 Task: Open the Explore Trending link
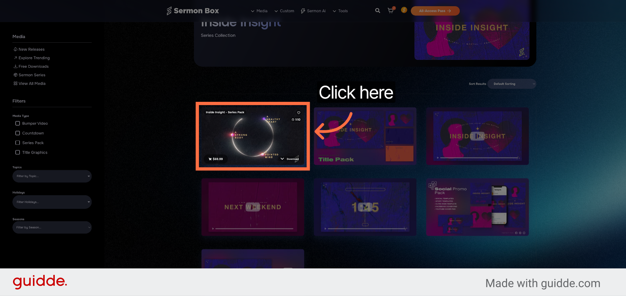click(32, 58)
